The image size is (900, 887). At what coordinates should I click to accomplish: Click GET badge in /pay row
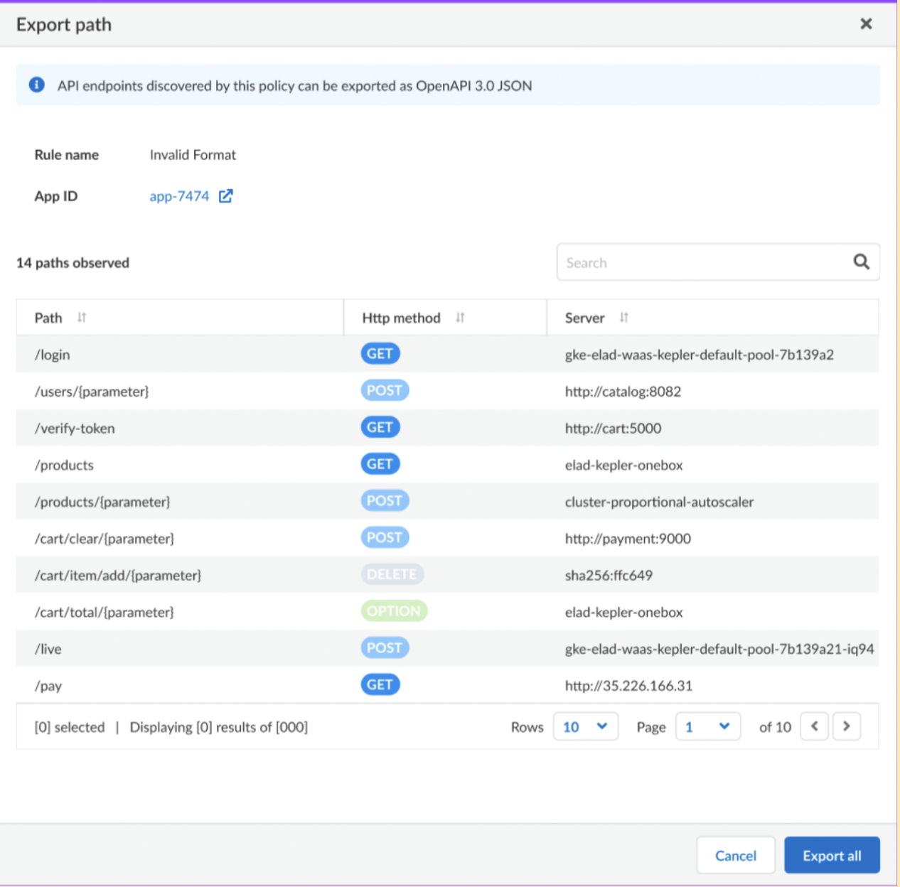point(380,684)
